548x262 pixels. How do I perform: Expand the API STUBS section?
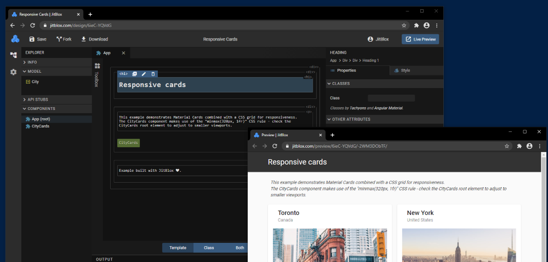[x=56, y=100]
